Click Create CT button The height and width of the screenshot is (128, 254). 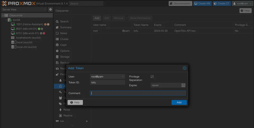[x=222, y=3]
